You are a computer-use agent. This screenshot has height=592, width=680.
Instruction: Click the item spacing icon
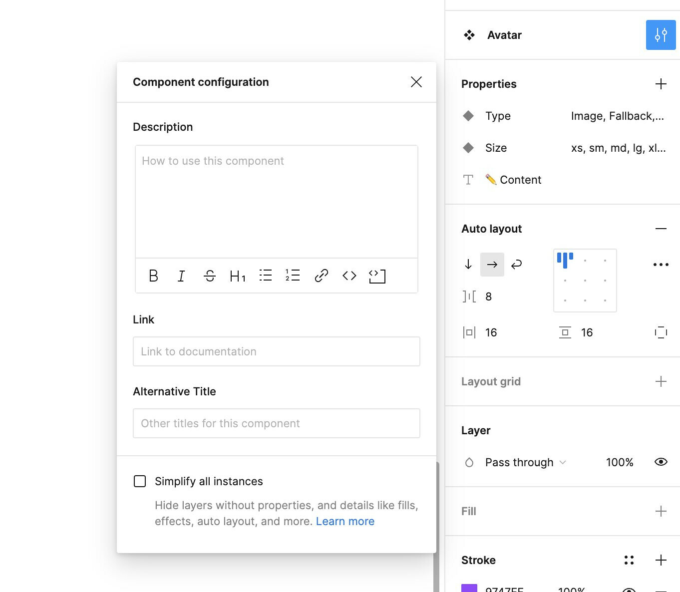click(469, 296)
